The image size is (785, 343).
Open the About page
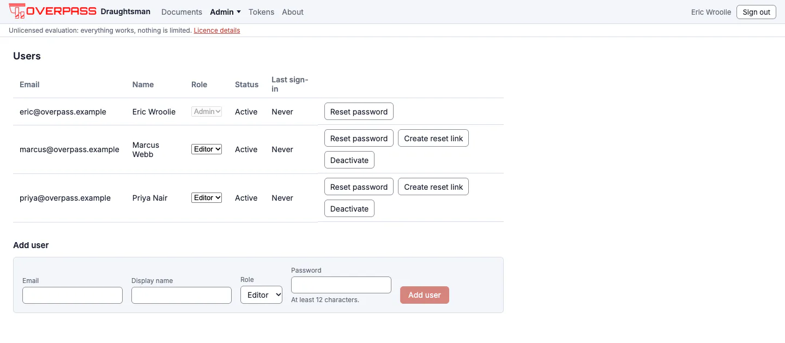tap(293, 12)
